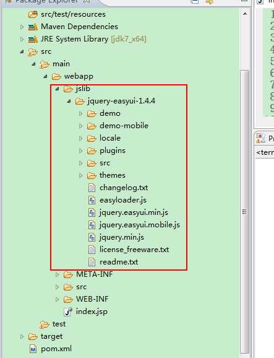Expand the JRE System Library node
Image resolution: width=274 pixels, height=358 pixels.
point(22,39)
